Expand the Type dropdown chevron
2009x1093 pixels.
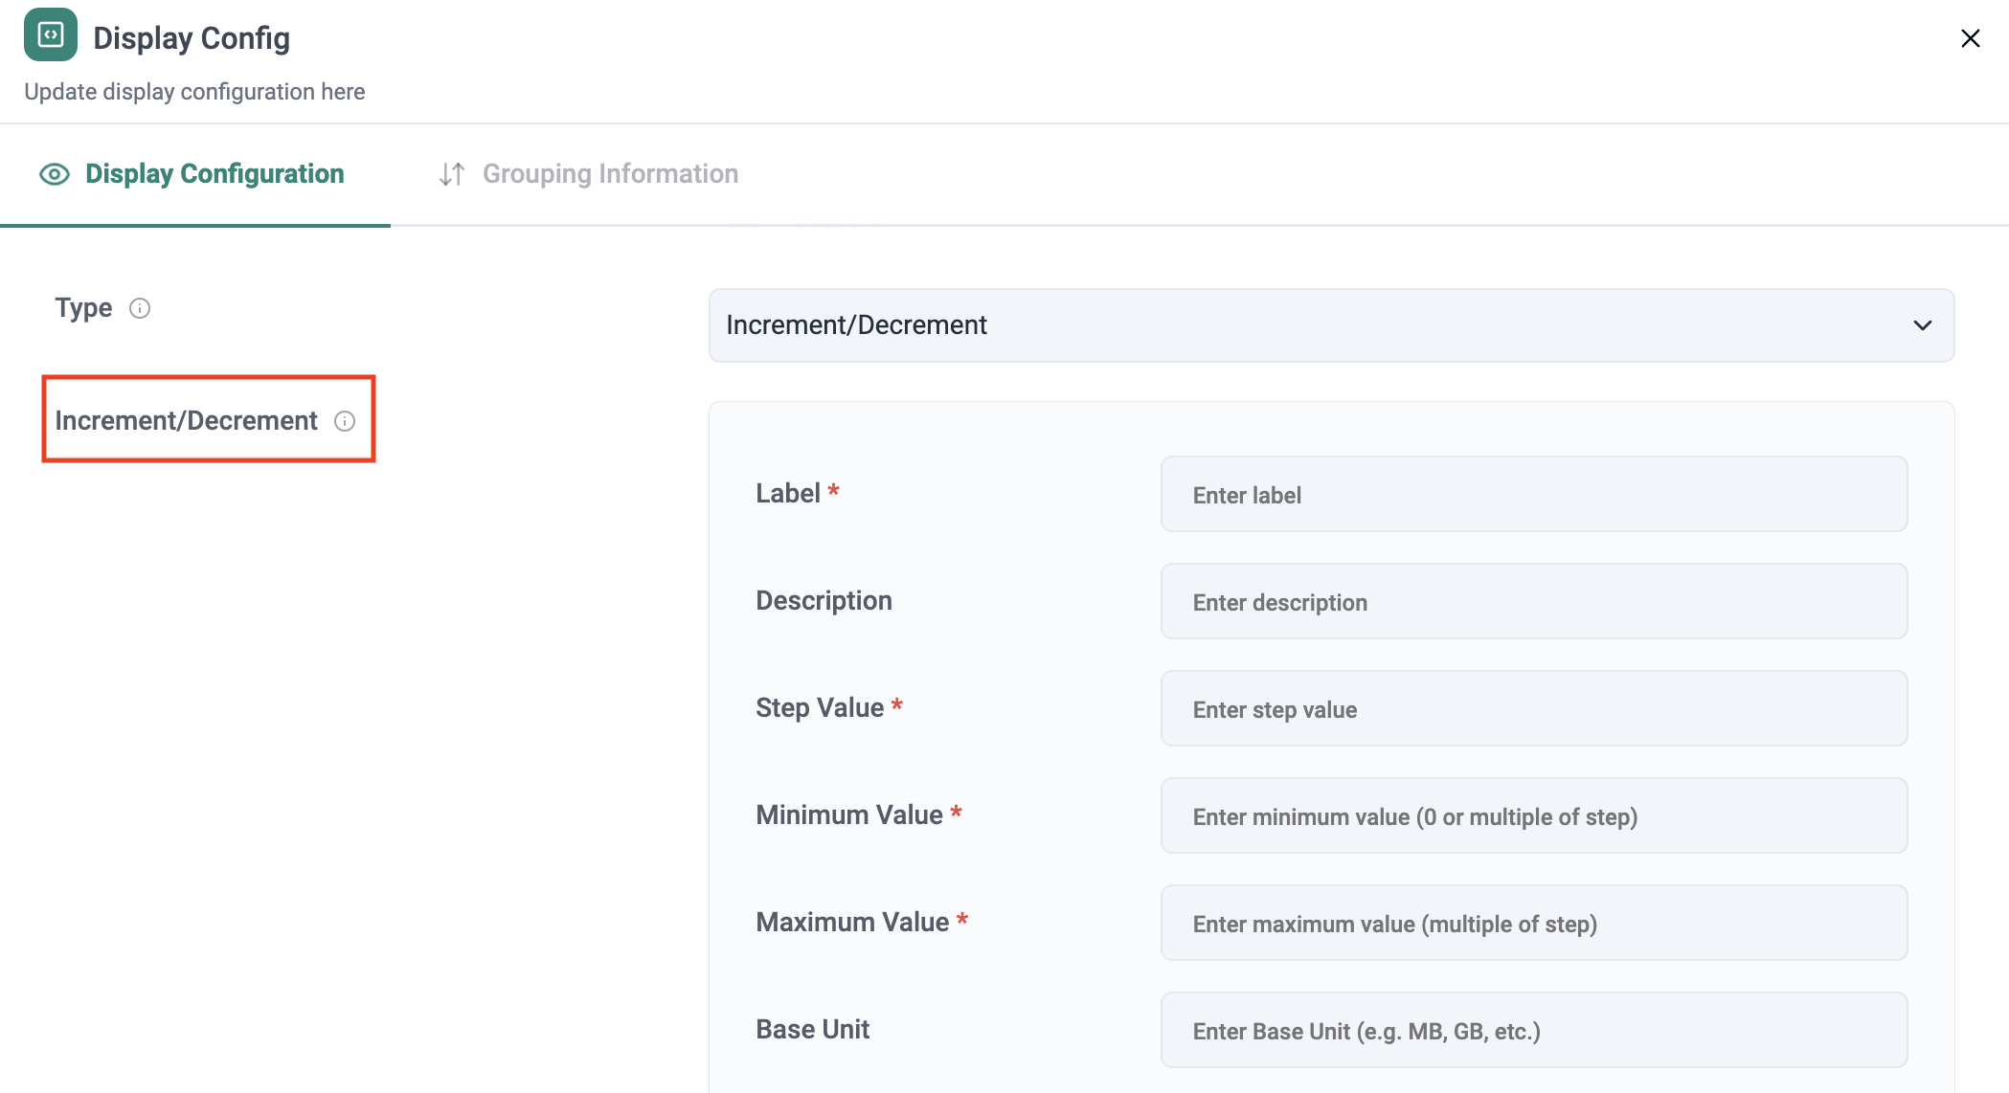coord(1922,325)
